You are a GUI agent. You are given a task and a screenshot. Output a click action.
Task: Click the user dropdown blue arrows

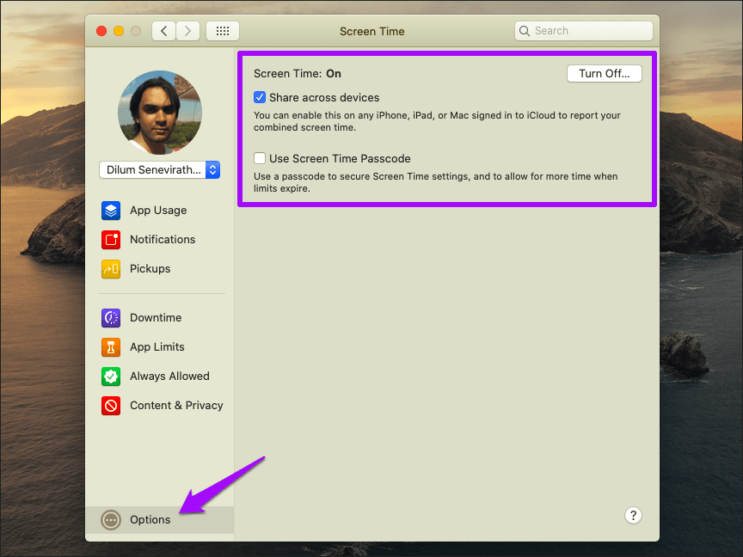point(212,169)
